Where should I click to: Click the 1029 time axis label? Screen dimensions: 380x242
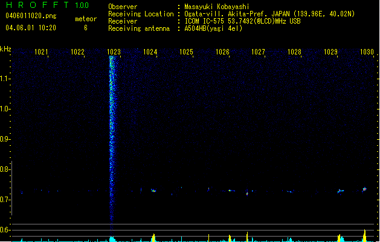click(x=330, y=52)
